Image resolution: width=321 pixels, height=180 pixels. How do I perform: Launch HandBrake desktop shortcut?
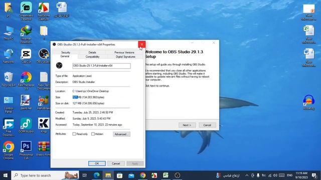click(x=44, y=102)
